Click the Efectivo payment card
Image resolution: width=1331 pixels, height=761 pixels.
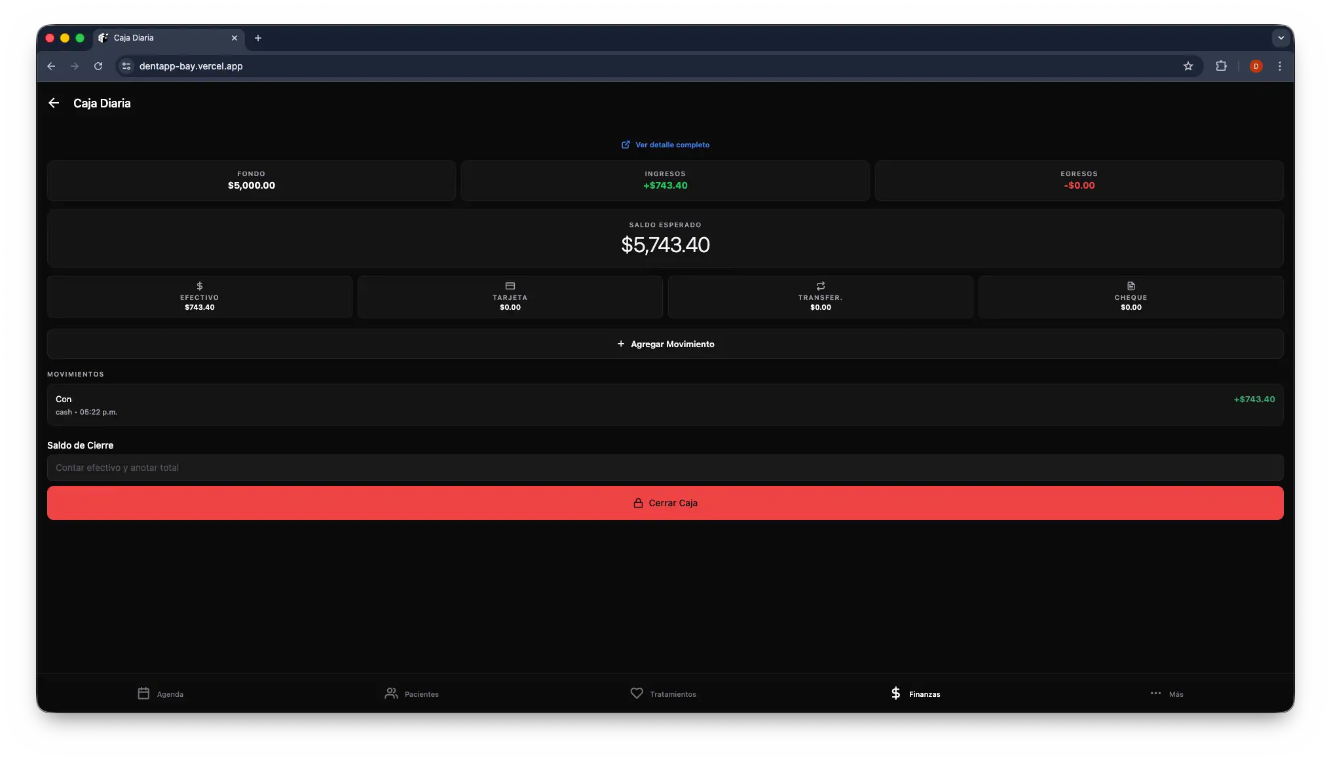pos(200,297)
